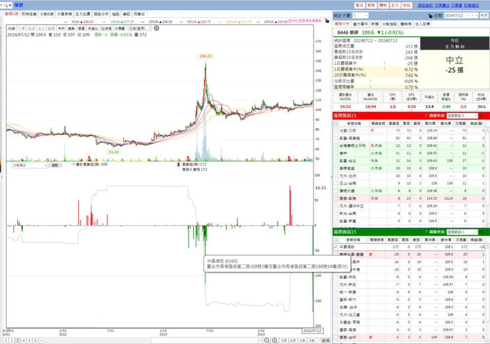Click the 60MA moving average legend
490x344 pixels.
195,22
